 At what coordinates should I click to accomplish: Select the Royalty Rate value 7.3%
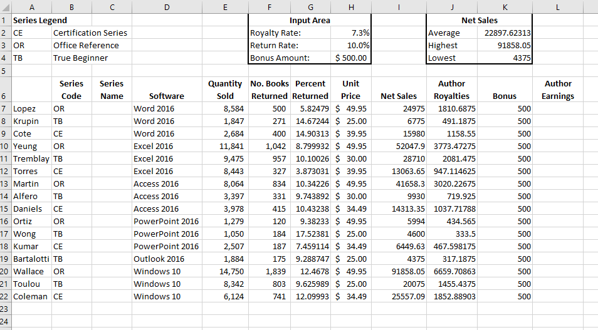tap(350, 33)
